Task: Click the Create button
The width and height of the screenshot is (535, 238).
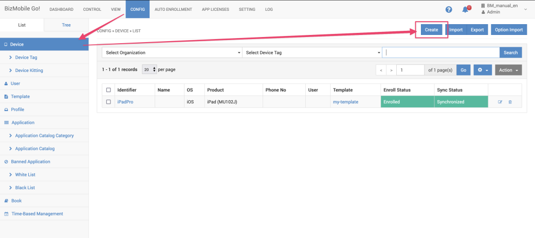Action: pyautogui.click(x=431, y=30)
